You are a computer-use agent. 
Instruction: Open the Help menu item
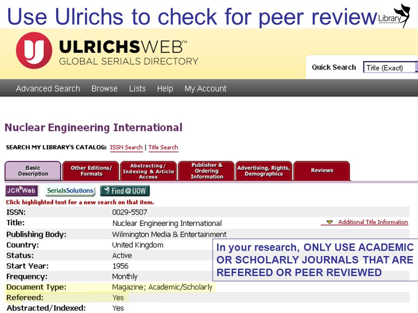click(165, 88)
